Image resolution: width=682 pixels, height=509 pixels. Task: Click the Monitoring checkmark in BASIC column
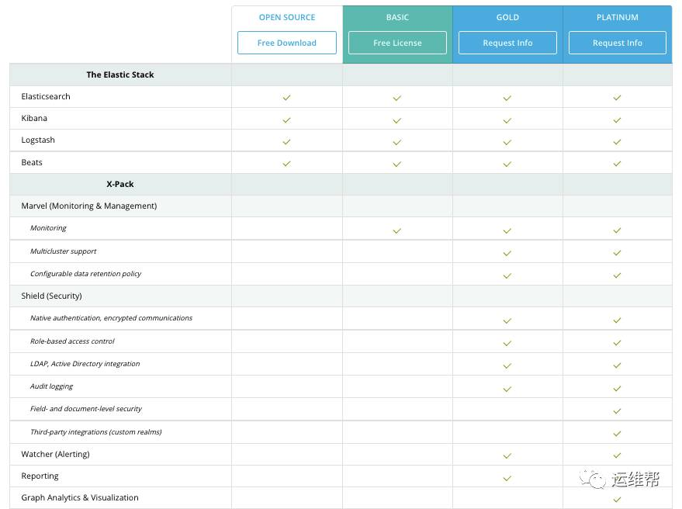coord(396,230)
